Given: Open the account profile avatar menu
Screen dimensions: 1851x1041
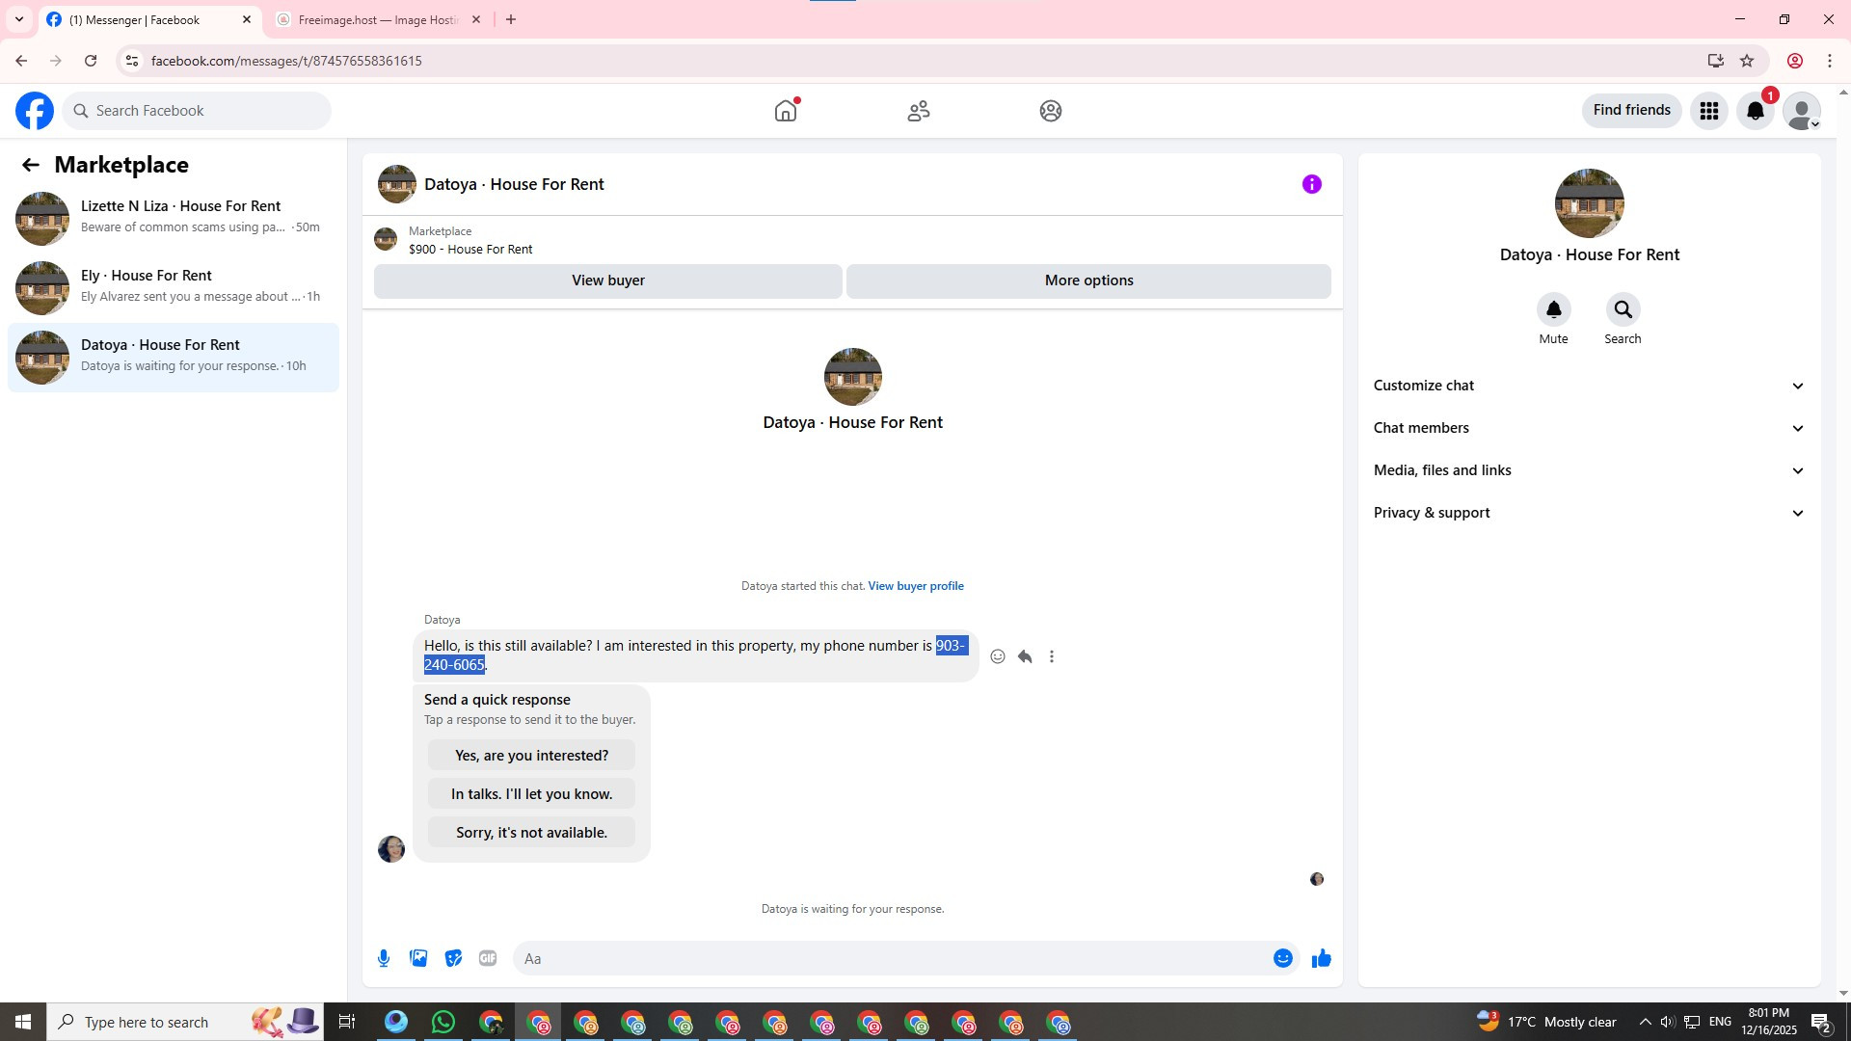Looking at the screenshot, I should point(1802,111).
